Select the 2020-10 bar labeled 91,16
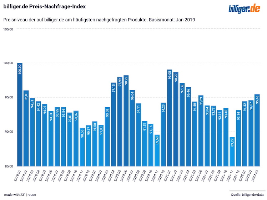 pyautogui.click(x=151, y=145)
